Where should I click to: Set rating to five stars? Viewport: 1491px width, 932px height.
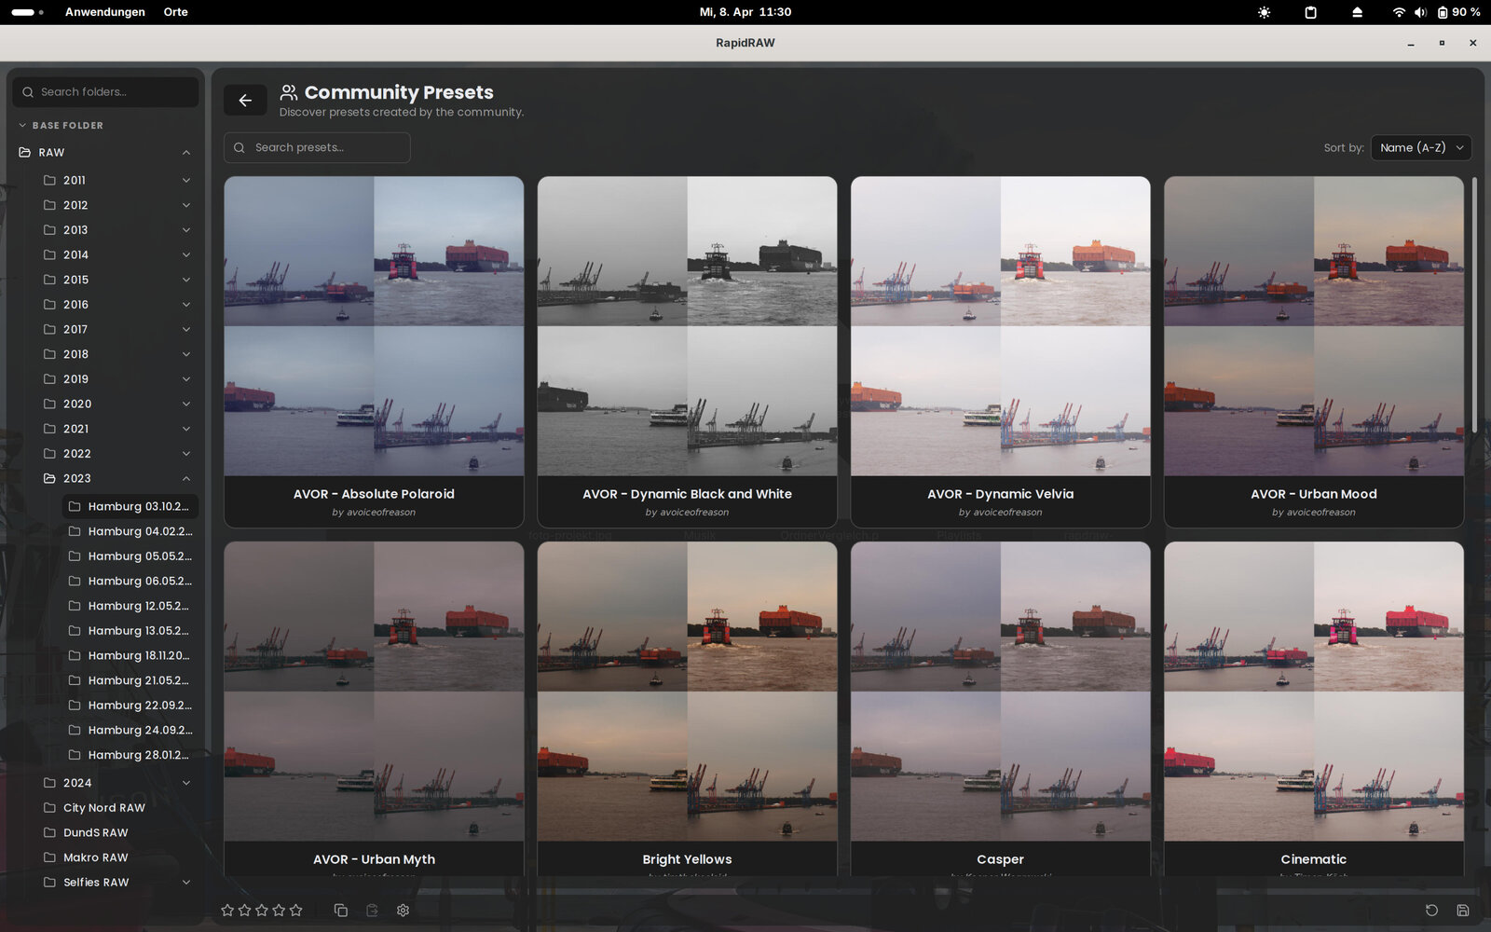pyautogui.click(x=296, y=911)
